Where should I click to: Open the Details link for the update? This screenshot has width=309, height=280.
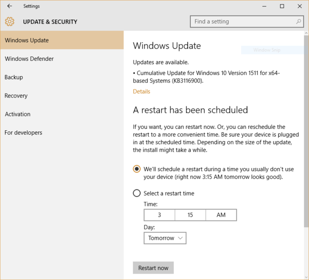(142, 92)
